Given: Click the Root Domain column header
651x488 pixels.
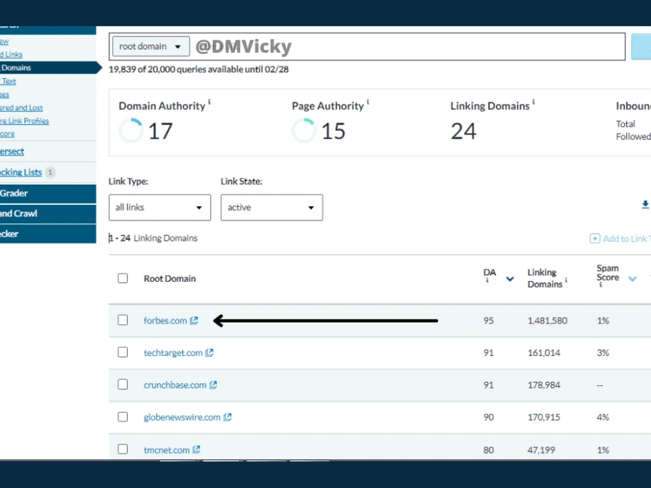Looking at the screenshot, I should click(x=170, y=278).
